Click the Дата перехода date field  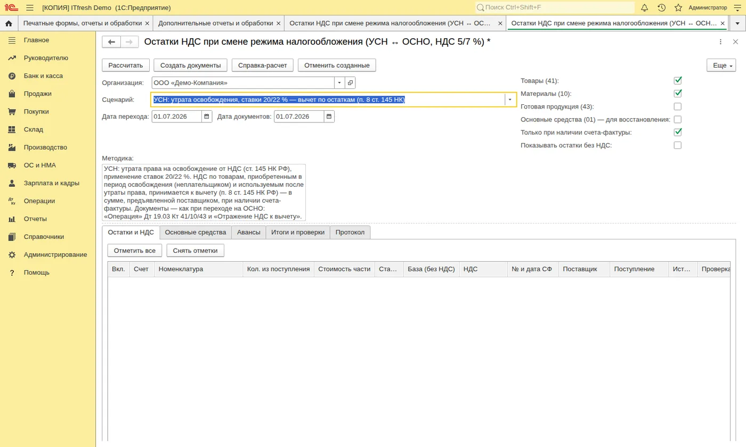click(177, 117)
